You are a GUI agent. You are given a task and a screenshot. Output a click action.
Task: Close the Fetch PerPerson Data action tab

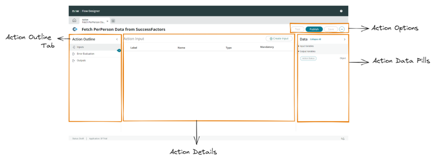(x=107, y=21)
